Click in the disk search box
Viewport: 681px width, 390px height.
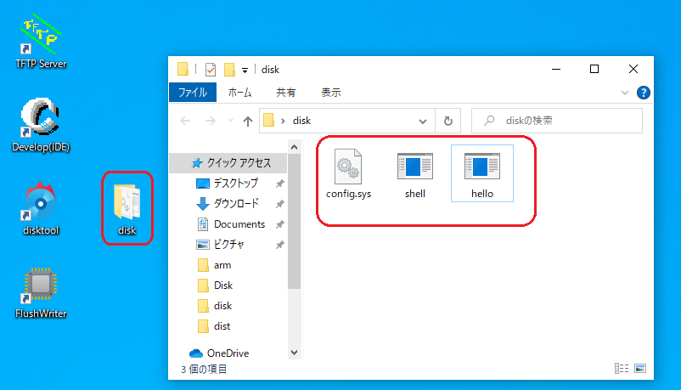coord(557,121)
